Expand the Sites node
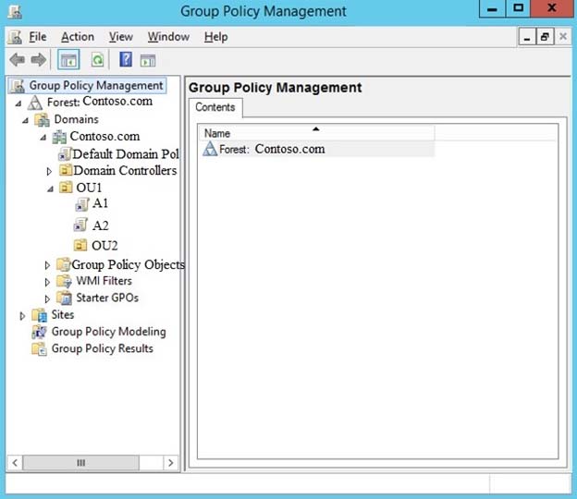Viewport: 577px width, 499px height. 22,316
